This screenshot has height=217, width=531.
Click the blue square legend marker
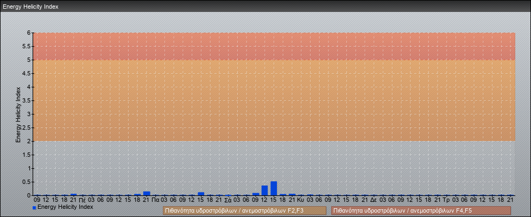pos(34,207)
